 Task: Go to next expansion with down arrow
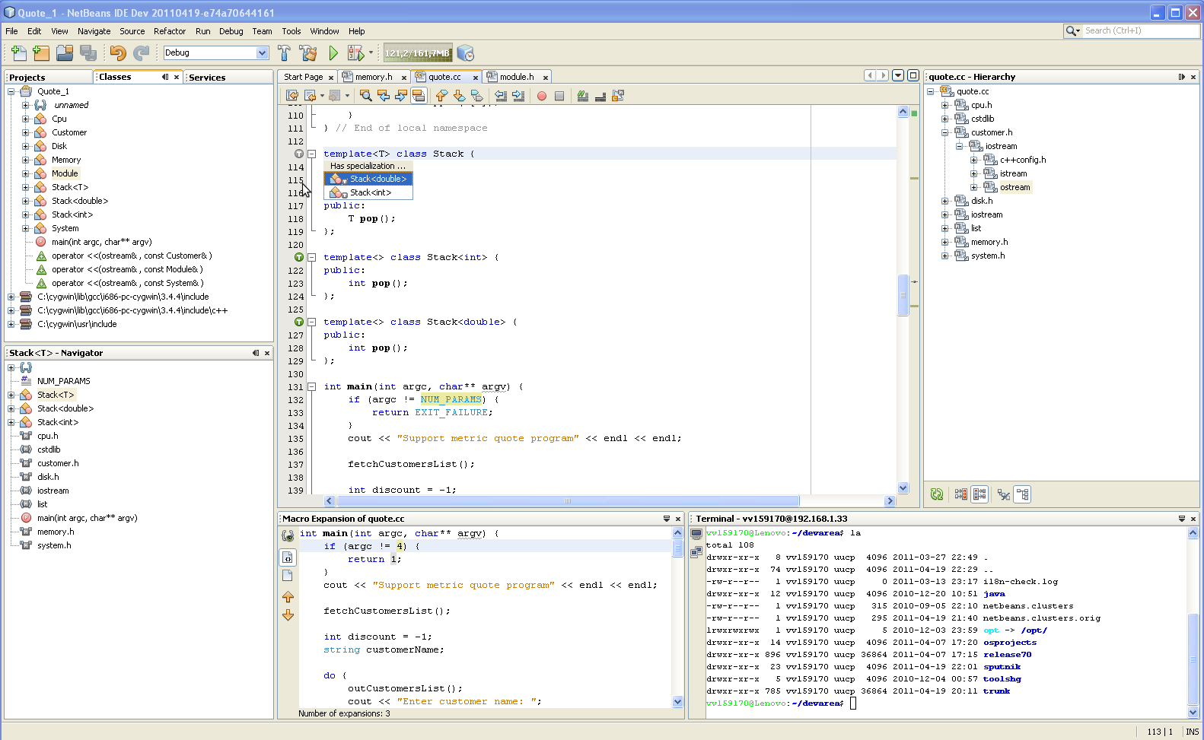pos(288,615)
